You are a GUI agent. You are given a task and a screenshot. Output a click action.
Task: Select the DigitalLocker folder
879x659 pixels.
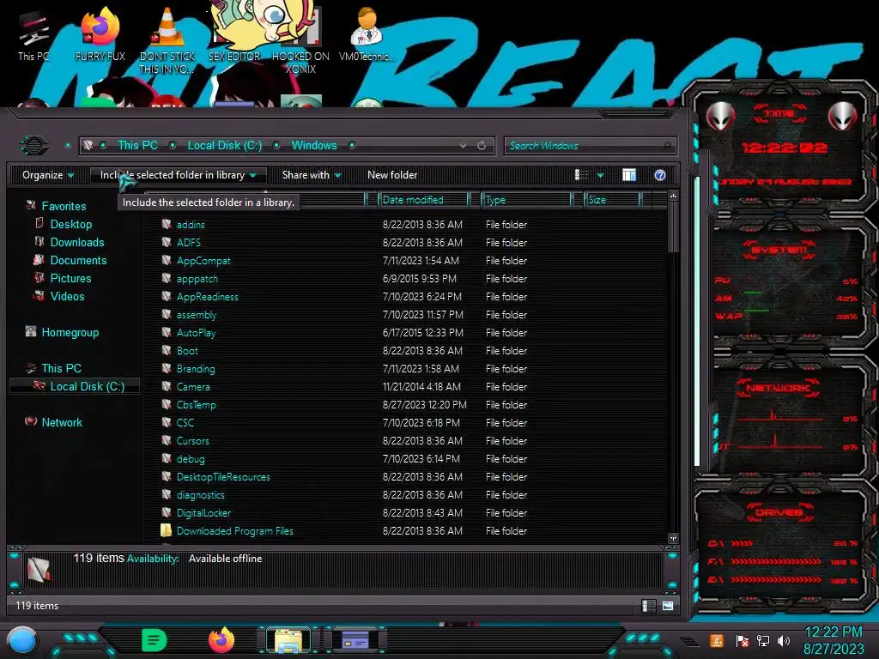point(203,513)
